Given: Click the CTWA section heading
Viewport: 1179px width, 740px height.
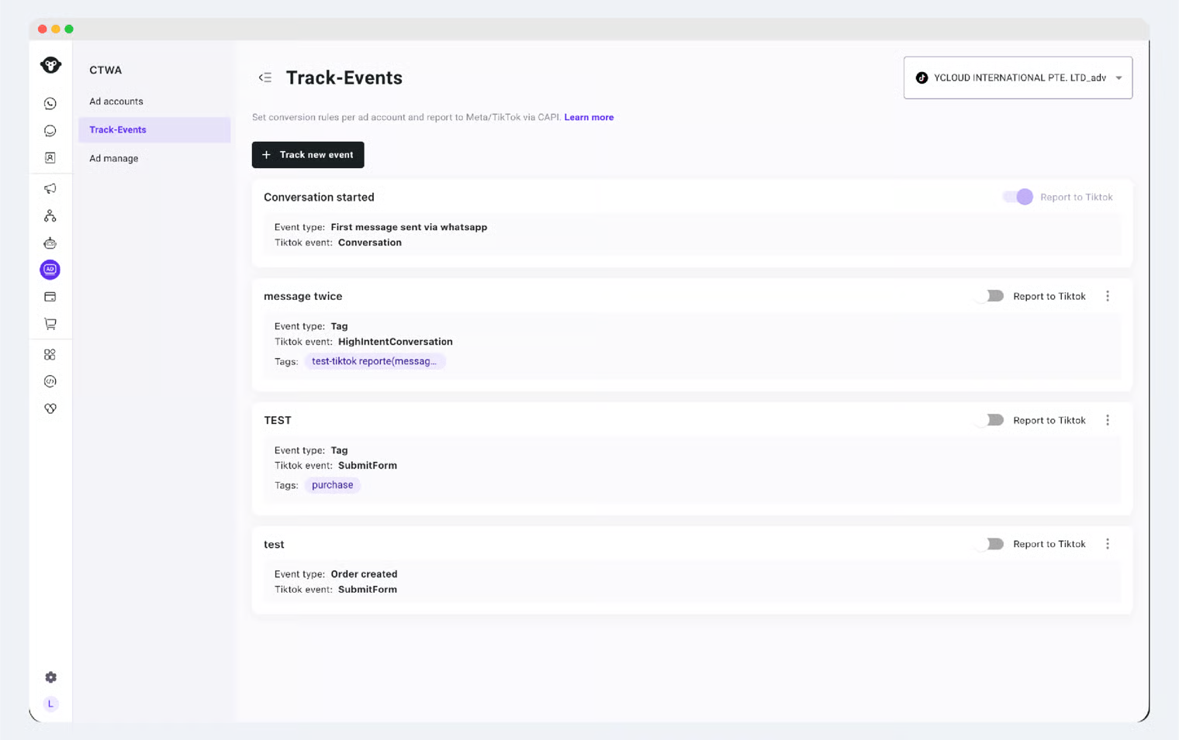Looking at the screenshot, I should click(105, 70).
